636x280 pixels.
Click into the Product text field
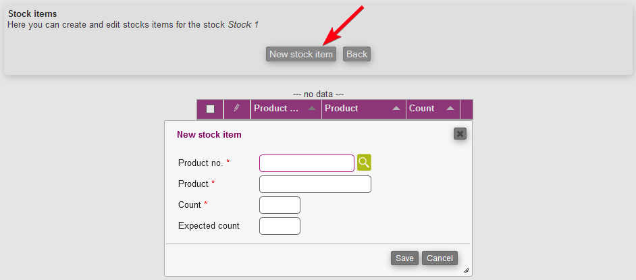coord(315,184)
